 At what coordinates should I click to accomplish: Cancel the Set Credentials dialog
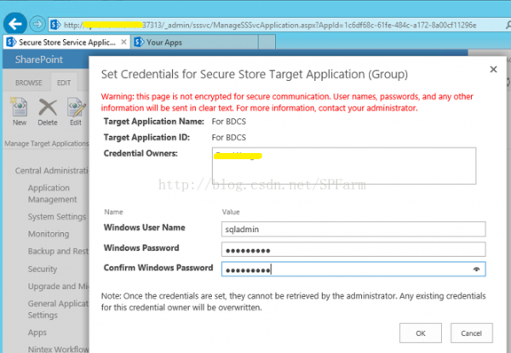pos(472,333)
